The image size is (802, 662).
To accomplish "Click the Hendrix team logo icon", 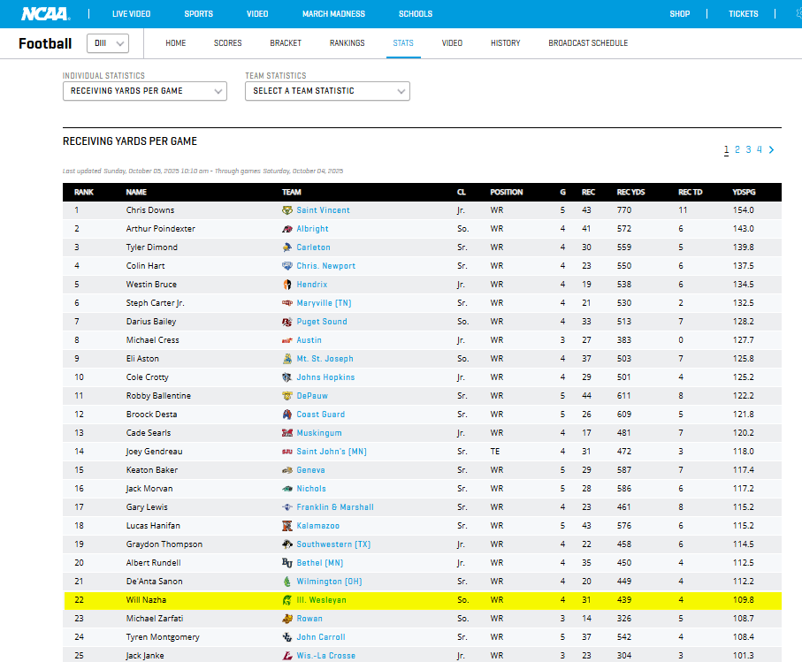I will point(287,285).
